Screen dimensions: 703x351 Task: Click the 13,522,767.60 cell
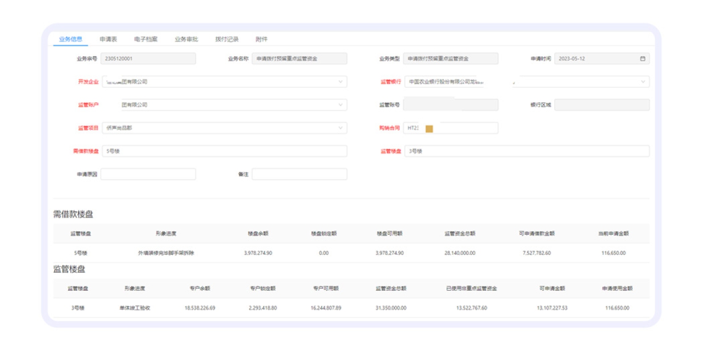(472, 308)
